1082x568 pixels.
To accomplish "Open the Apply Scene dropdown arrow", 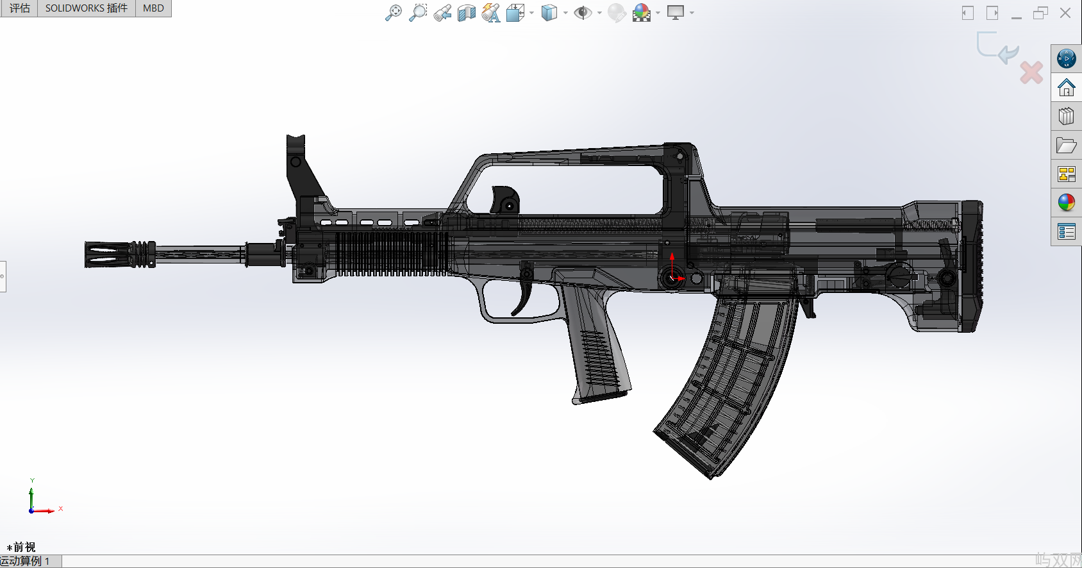I will [x=658, y=13].
